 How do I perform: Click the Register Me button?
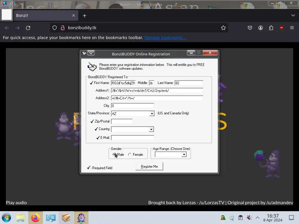coord(149,167)
